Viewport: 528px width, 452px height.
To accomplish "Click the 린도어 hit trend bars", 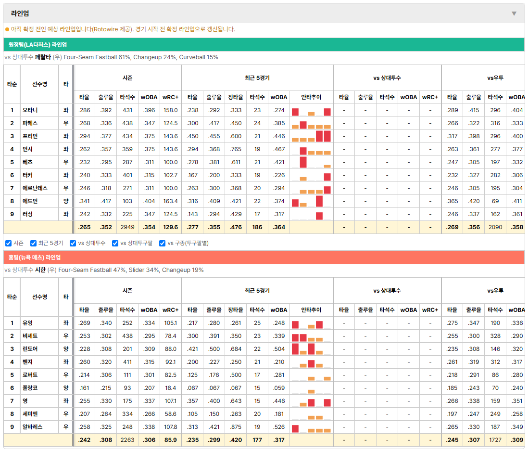I will click(311, 349).
